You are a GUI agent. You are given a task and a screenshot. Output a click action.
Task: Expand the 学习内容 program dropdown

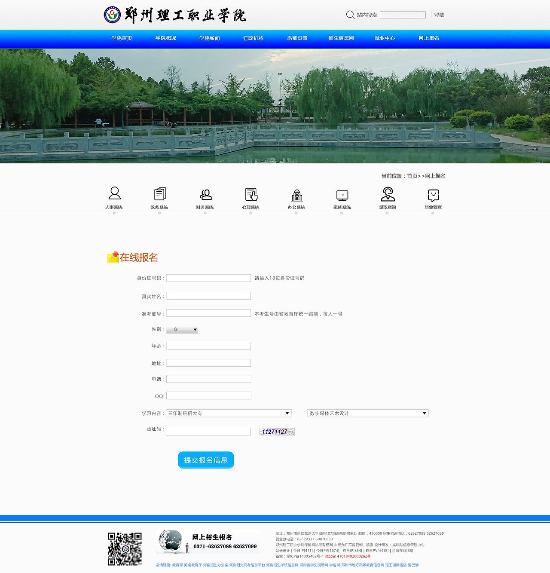pyautogui.click(x=229, y=413)
